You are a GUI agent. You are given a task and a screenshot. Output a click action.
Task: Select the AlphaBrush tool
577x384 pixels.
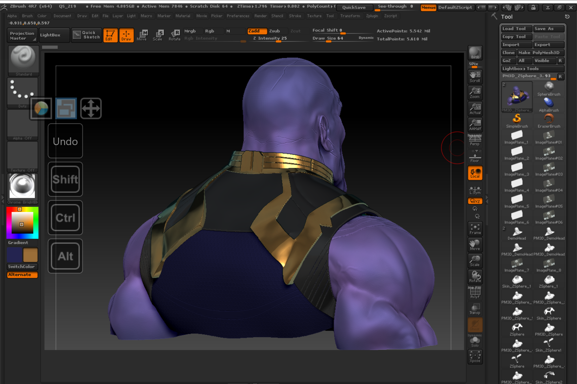[x=549, y=105]
